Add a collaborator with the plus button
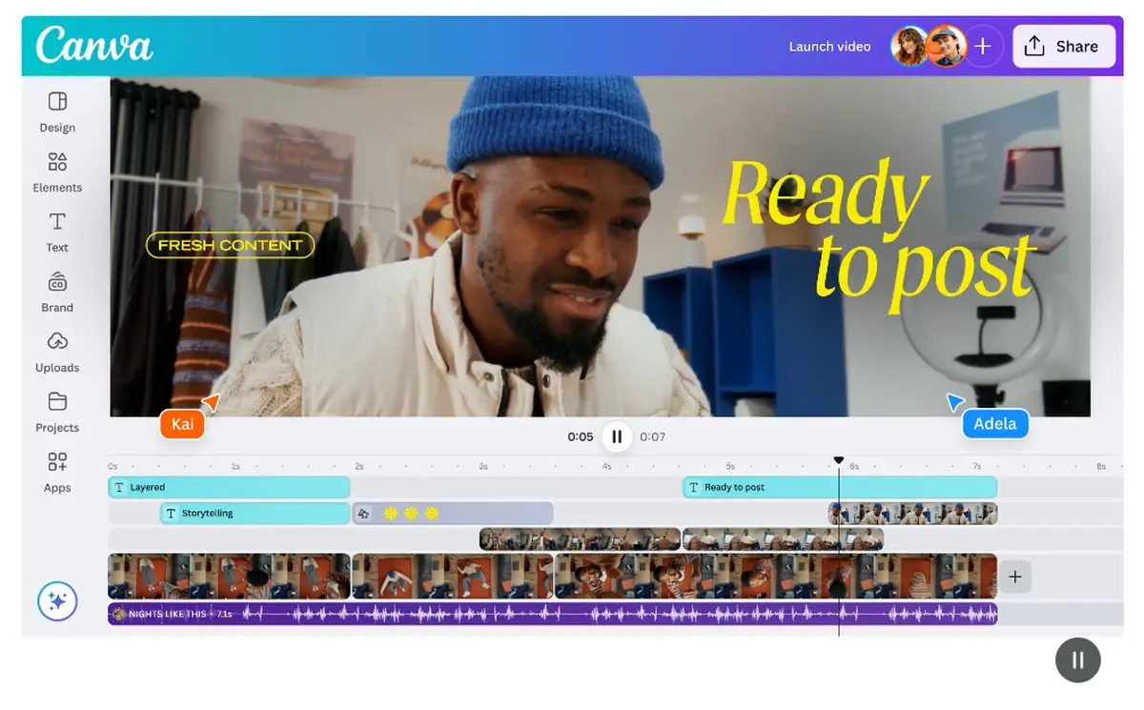The image size is (1144, 710). 983,46
